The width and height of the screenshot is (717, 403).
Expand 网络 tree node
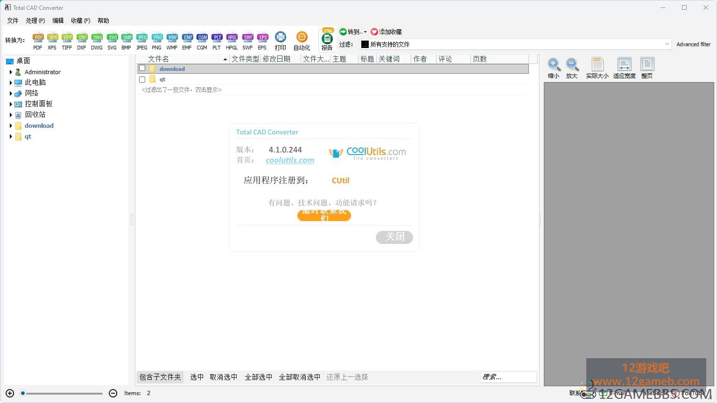[11, 93]
